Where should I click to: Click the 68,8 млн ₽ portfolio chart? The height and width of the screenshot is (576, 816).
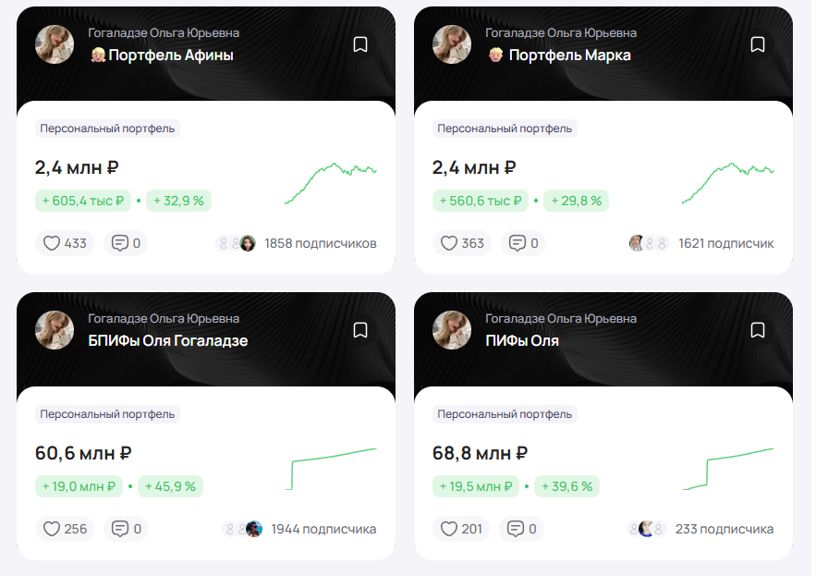pyautogui.click(x=727, y=468)
